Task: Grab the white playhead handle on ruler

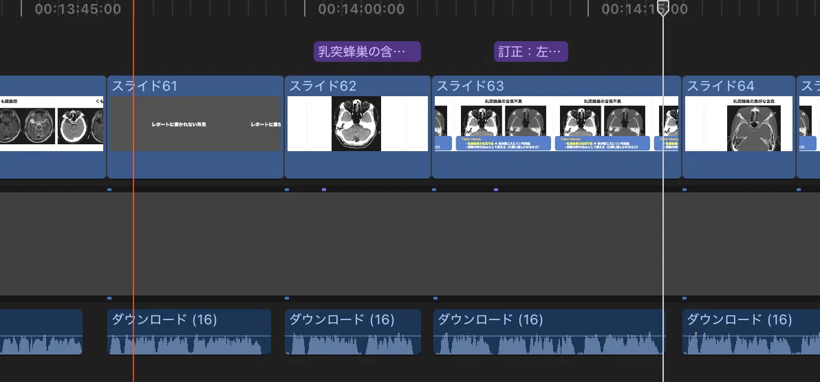Action: (663, 8)
